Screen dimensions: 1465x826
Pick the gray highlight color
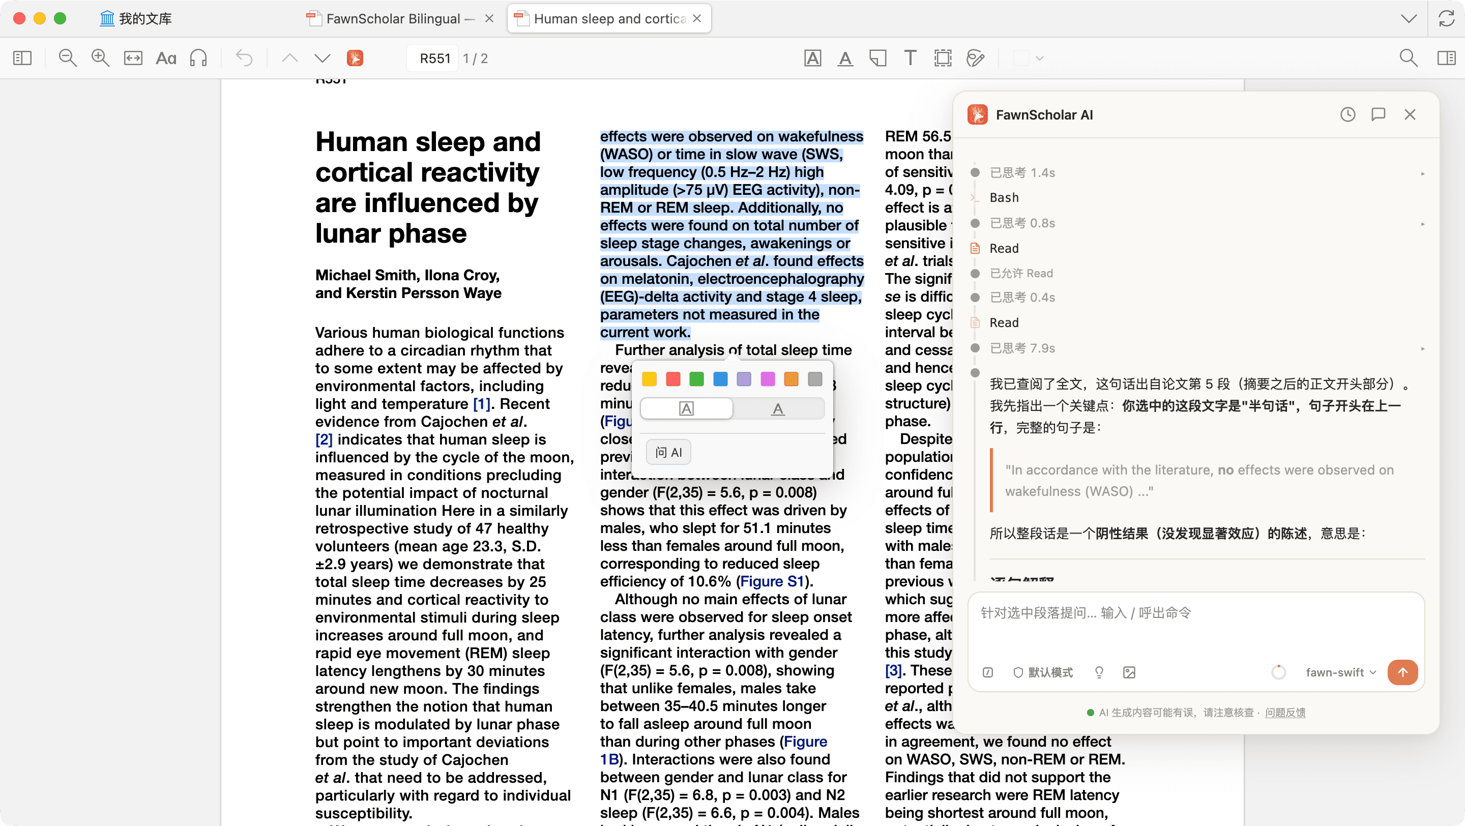pyautogui.click(x=815, y=378)
